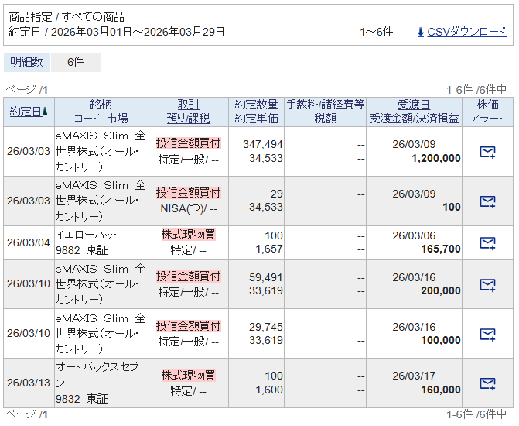Set price alert for 100,000 eMAXIS row
This screenshot has width=519, height=426.
point(487,334)
